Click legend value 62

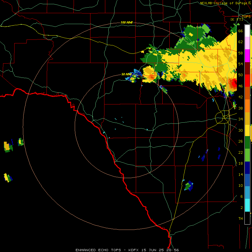coord(241,42)
